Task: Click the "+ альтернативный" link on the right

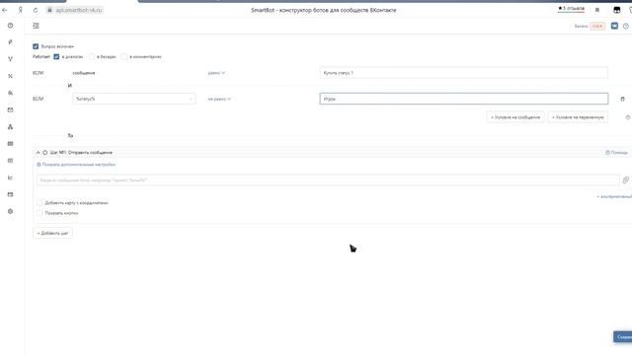Action: pos(614,196)
